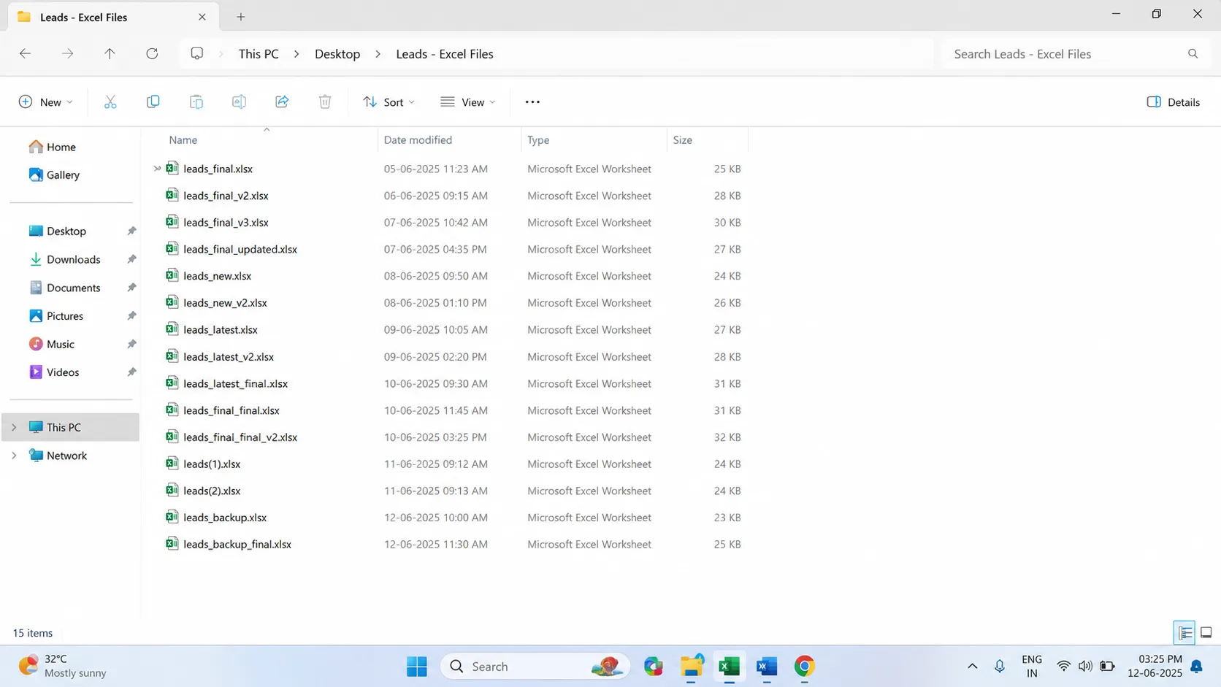Viewport: 1221px width, 687px height.
Task: Open File Explorer taskbar icon
Action: 691,667
